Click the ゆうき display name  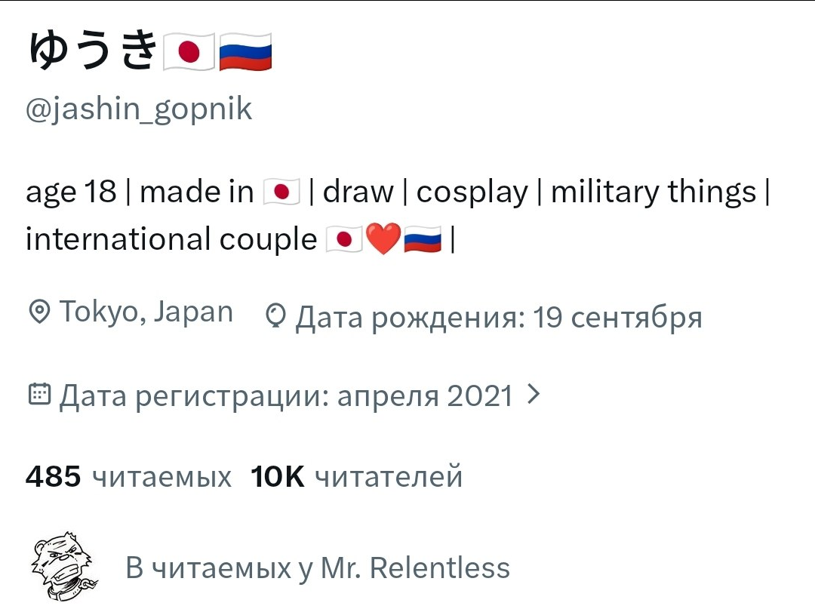pyautogui.click(x=91, y=51)
